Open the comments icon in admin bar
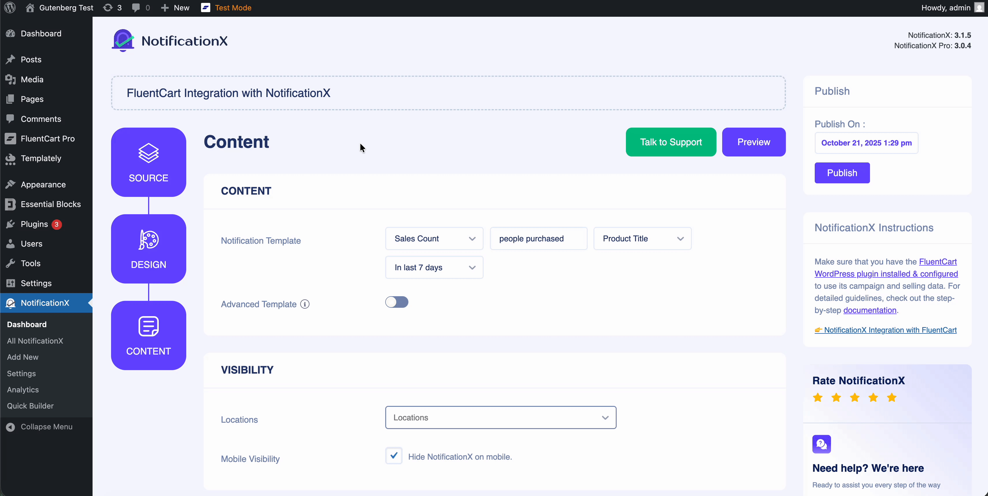 coord(136,7)
